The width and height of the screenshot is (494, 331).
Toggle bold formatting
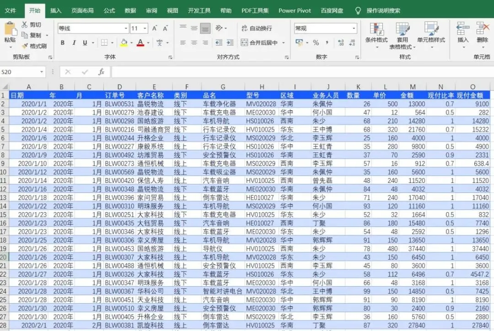coord(62,43)
